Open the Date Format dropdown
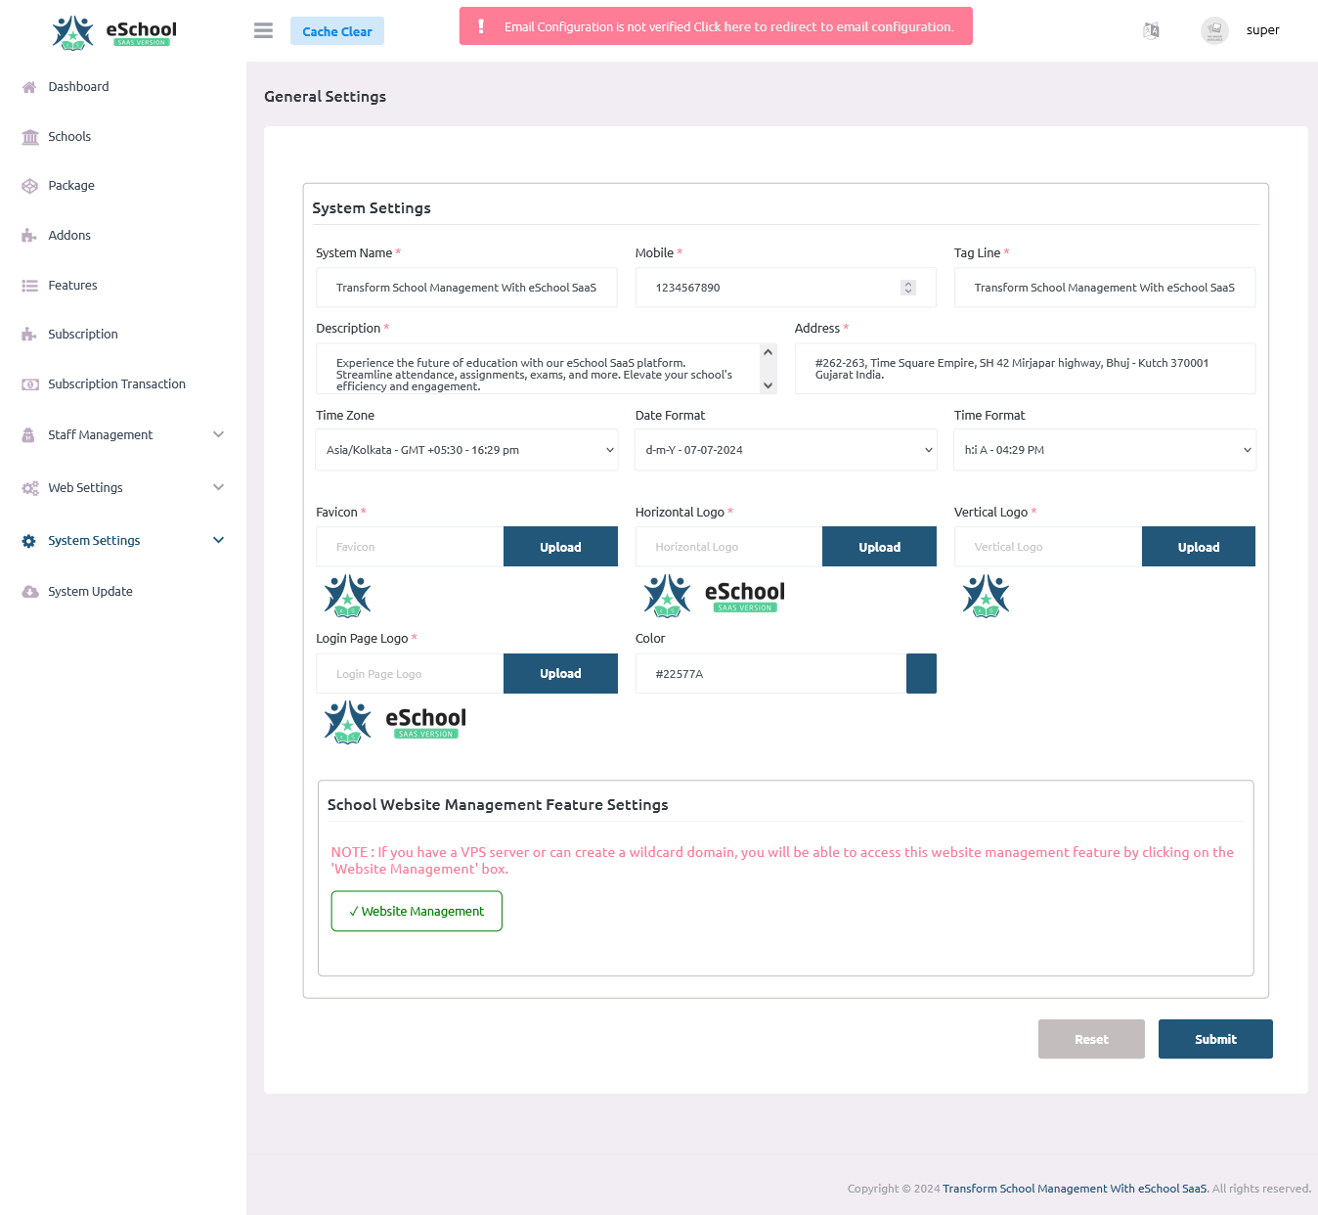The width and height of the screenshot is (1318, 1215). click(785, 449)
